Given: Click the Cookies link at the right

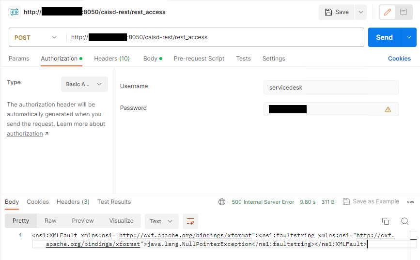Looking at the screenshot, I should tap(399, 59).
